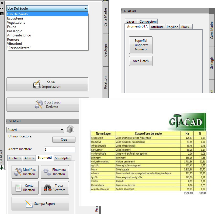
Task: Open the Soundplan tab
Action: (63, 158)
